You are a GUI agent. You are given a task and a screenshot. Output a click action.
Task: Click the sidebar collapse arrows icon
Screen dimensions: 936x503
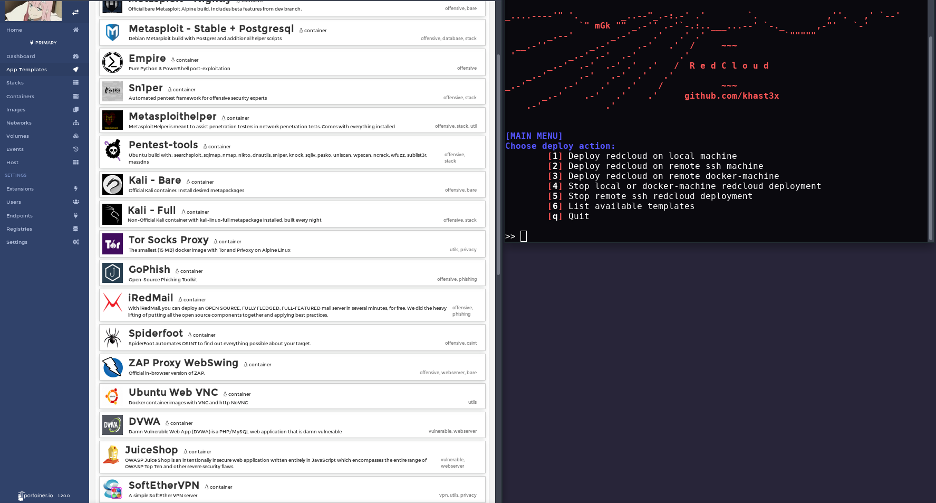point(75,12)
